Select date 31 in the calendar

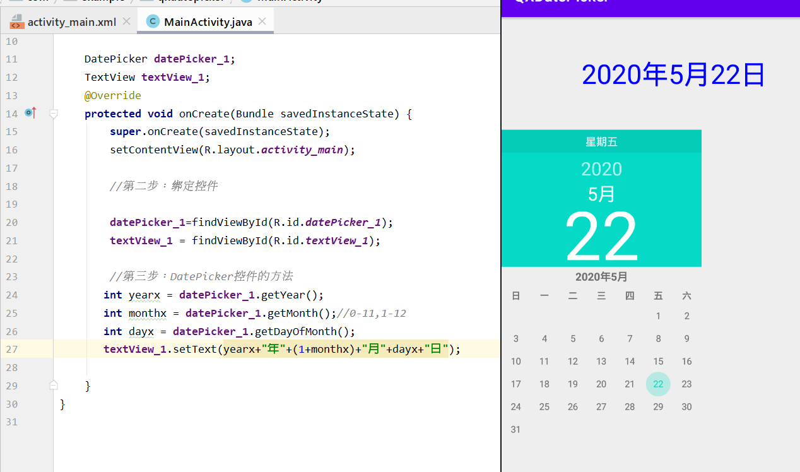click(515, 429)
